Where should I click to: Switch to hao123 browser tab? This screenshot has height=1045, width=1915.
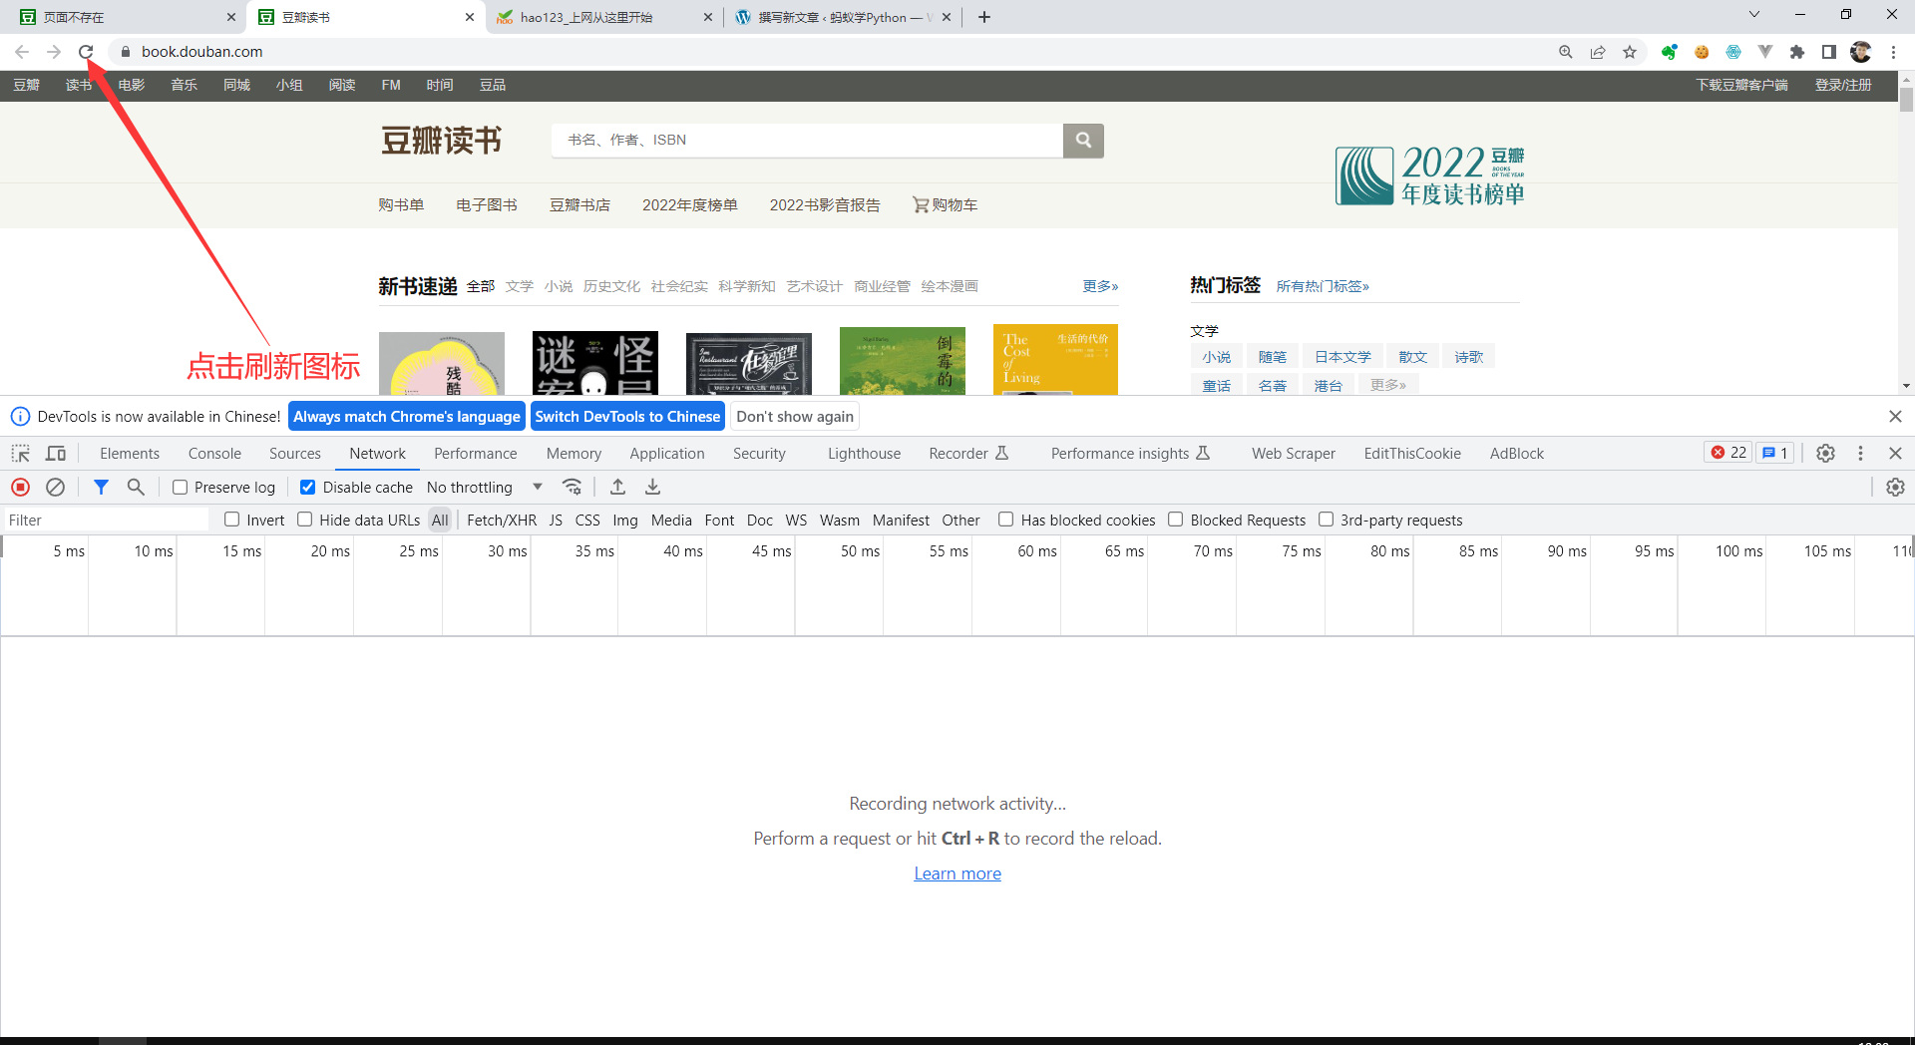pyautogui.click(x=603, y=17)
